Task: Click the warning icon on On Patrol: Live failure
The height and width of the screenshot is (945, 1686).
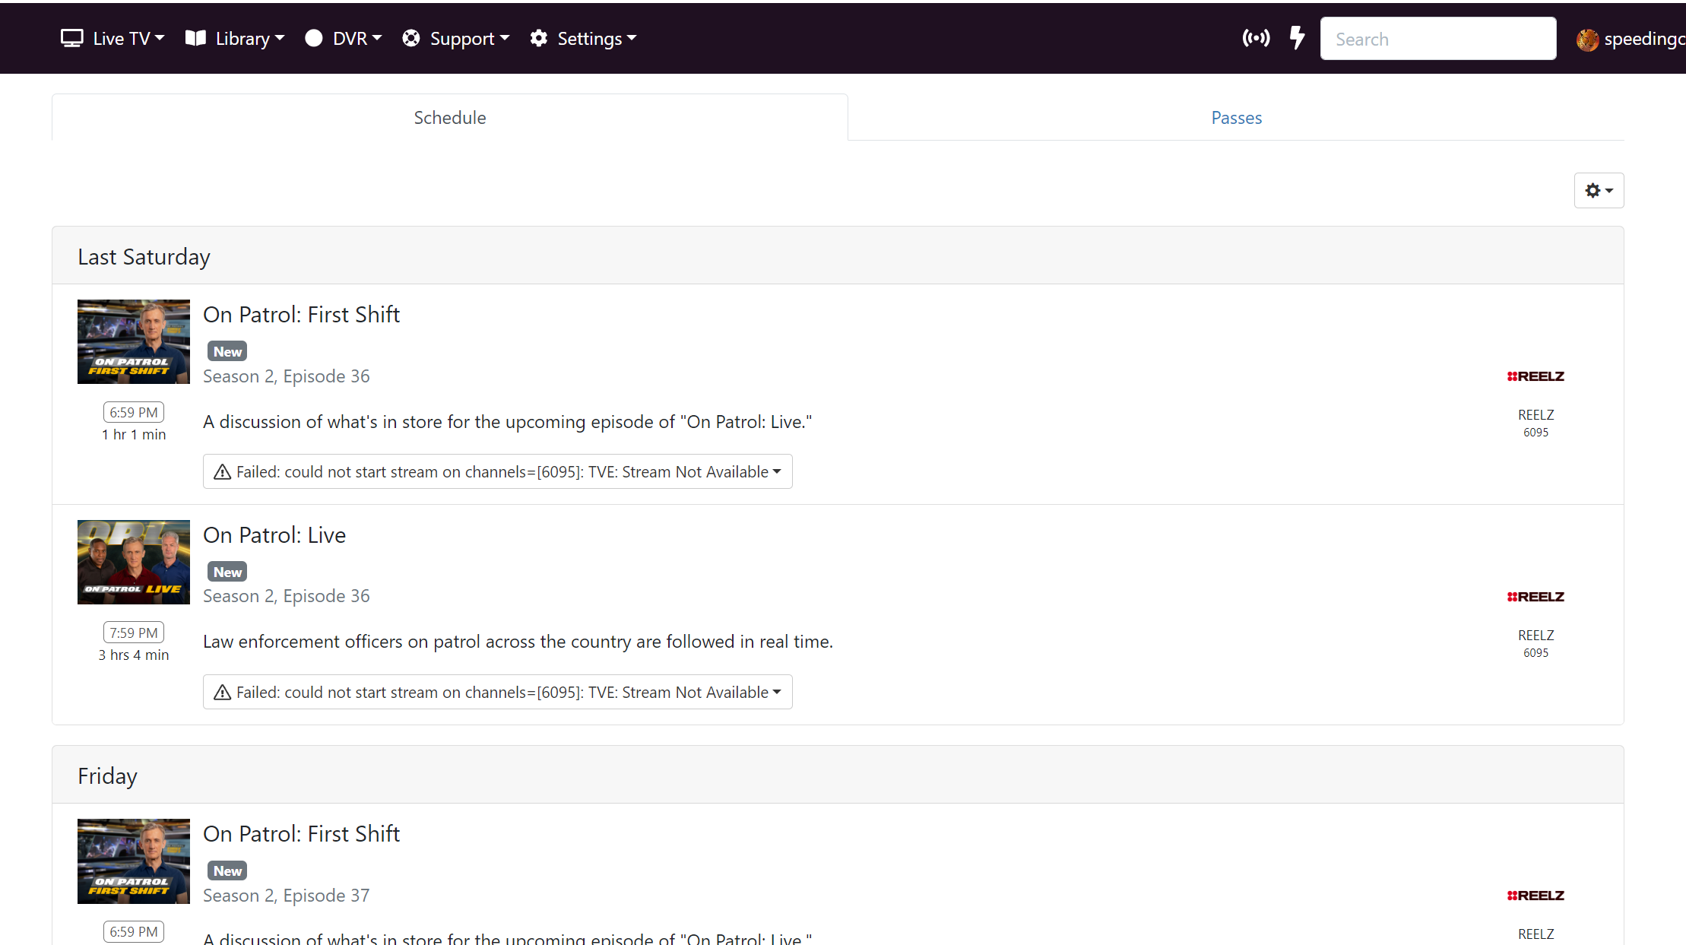Action: click(222, 693)
